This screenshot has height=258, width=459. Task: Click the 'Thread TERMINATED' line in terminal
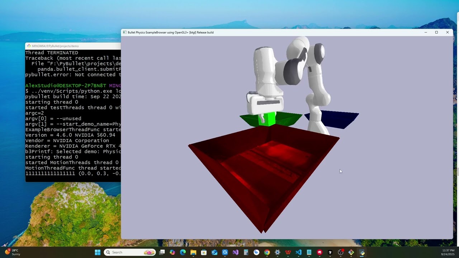click(52, 53)
